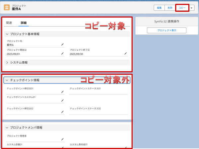Screen dimensions: 199x149
Task: Open more actions dropdown next to コピー
Action: click(x=191, y=8)
